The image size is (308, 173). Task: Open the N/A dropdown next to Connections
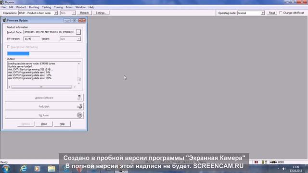click(x=74, y=13)
